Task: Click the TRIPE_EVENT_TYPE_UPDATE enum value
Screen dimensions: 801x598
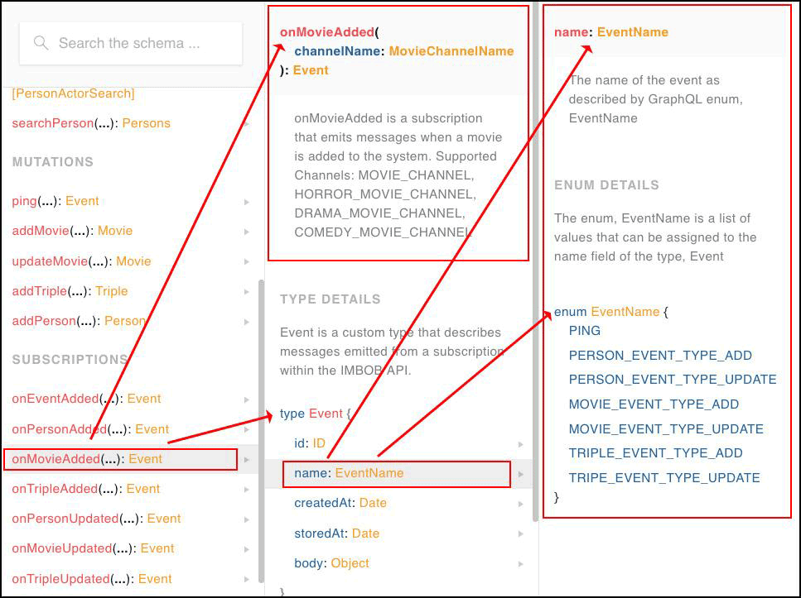Action: [x=664, y=477]
